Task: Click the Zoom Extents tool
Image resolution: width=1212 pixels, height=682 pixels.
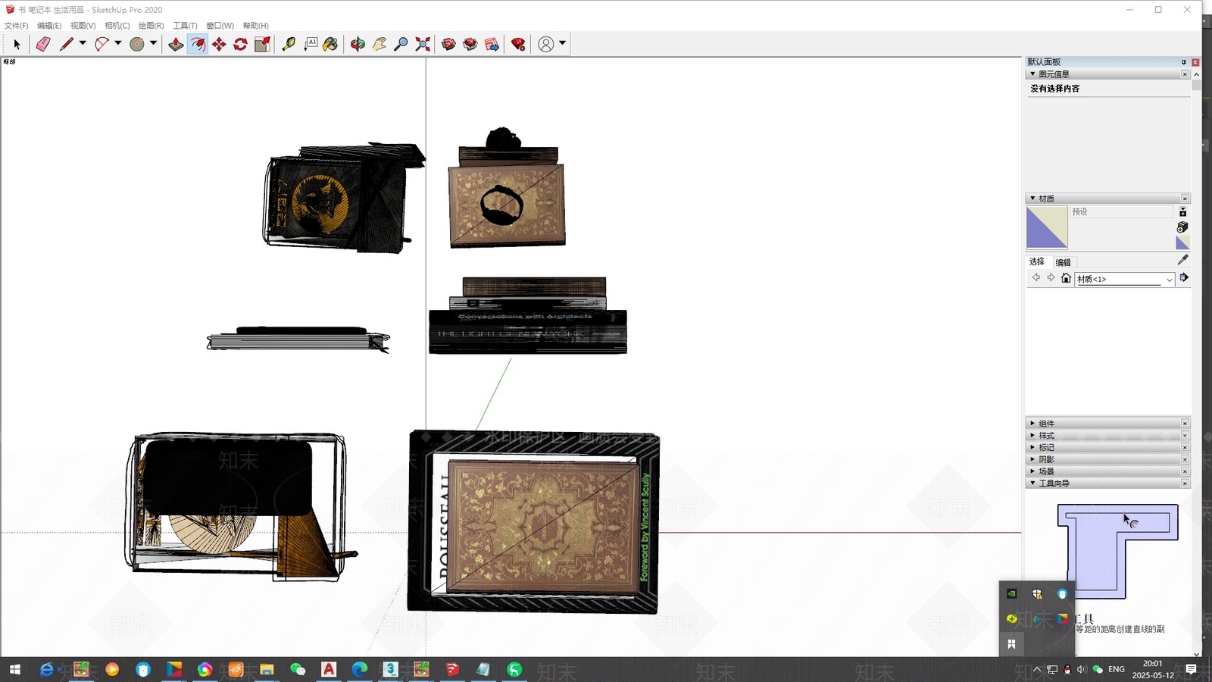Action: point(423,45)
